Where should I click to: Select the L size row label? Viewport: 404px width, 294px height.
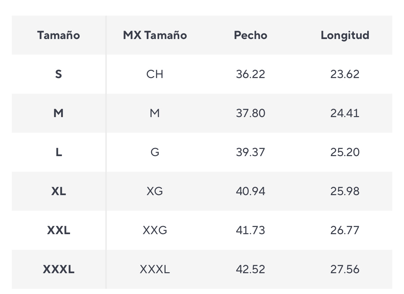pos(59,152)
